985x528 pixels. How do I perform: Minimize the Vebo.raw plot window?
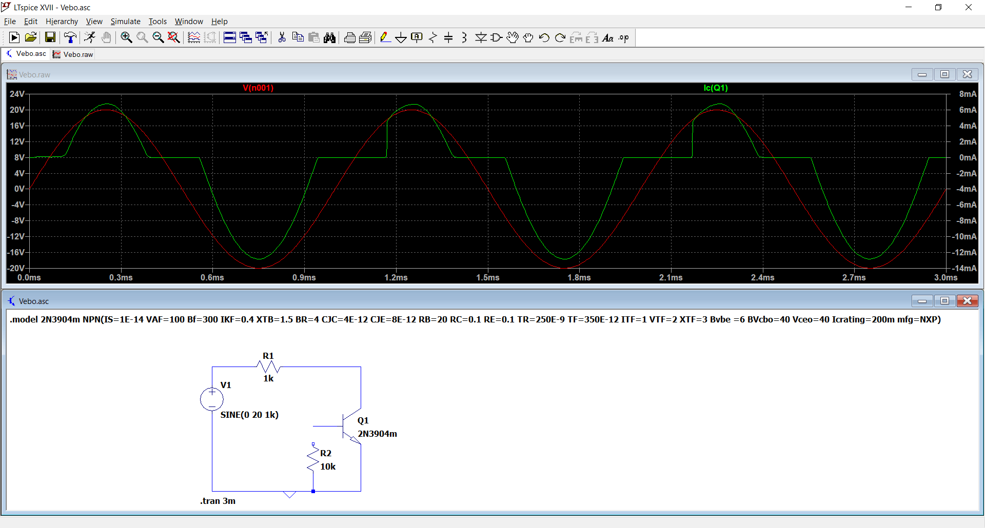click(922, 74)
